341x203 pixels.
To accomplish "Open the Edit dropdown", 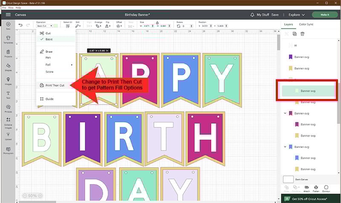I will (78, 26).
